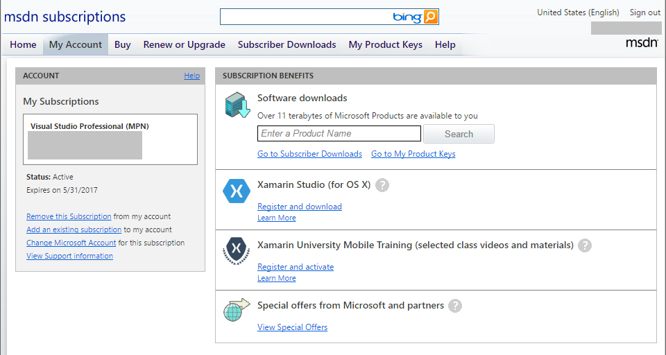Click Register and activate for Xamarin University
Viewport: 666px width, 355px height.
pos(296,267)
